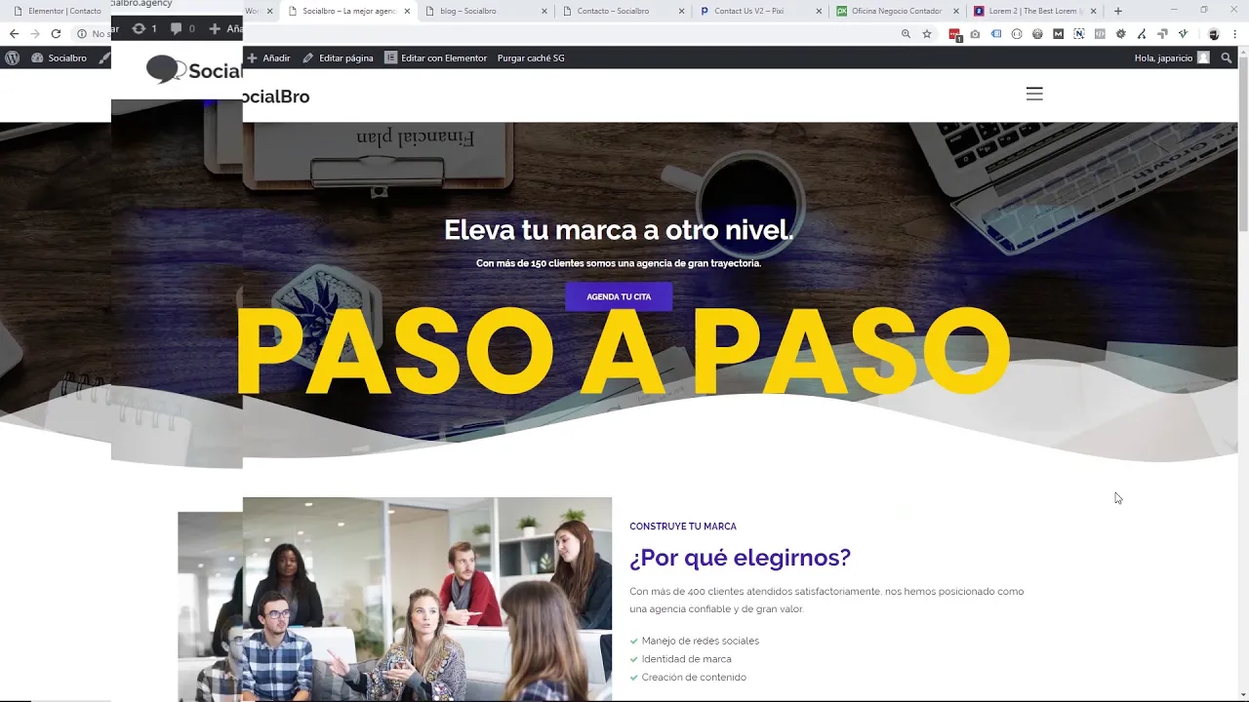Click the ¿Por qué elegirnos? heading
The width and height of the screenshot is (1249, 702).
740,557
